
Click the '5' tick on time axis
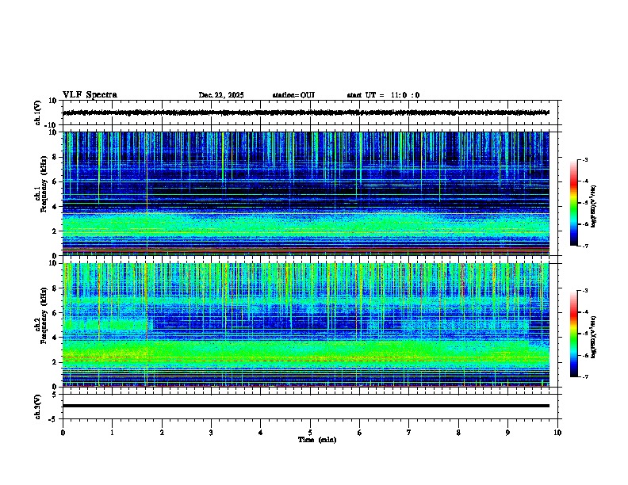tap(310, 433)
